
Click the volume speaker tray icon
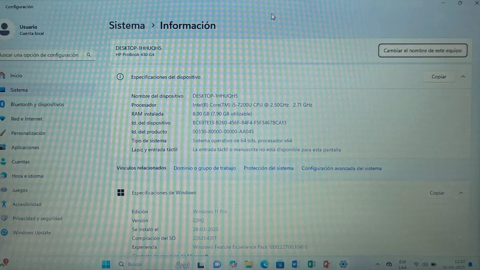coord(424,264)
